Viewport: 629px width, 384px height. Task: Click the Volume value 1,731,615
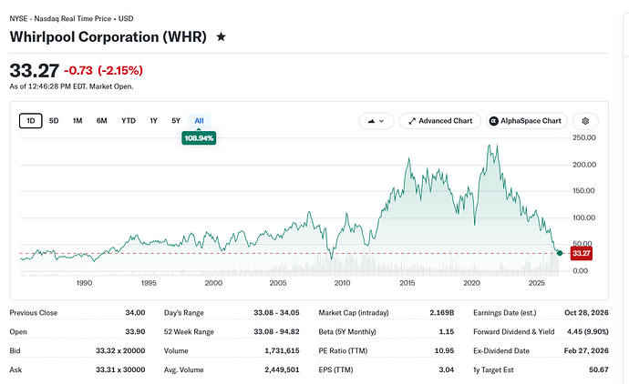(282, 350)
